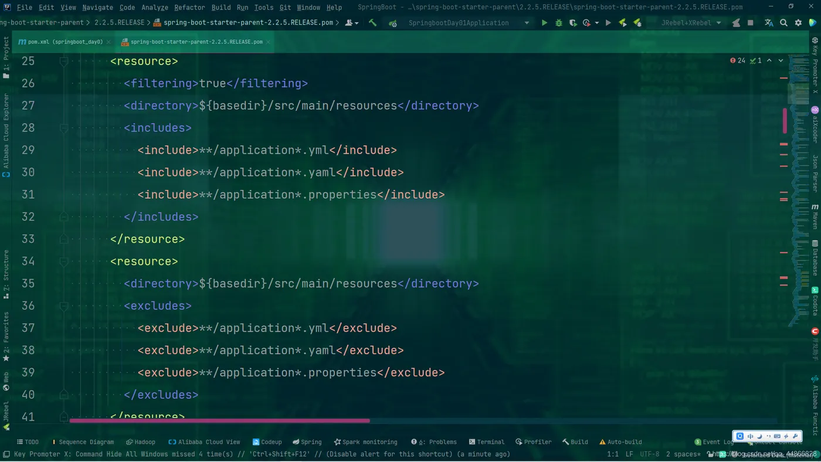This screenshot has height=462, width=821.
Task: Click the 2 spaces* indent setting
Action: click(x=683, y=454)
